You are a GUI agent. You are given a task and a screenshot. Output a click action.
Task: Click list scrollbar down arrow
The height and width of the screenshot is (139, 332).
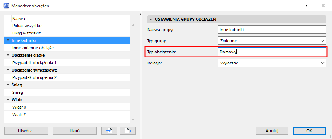coord(133,120)
